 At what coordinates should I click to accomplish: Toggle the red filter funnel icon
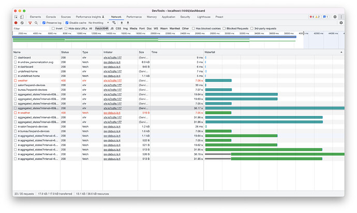29,23
